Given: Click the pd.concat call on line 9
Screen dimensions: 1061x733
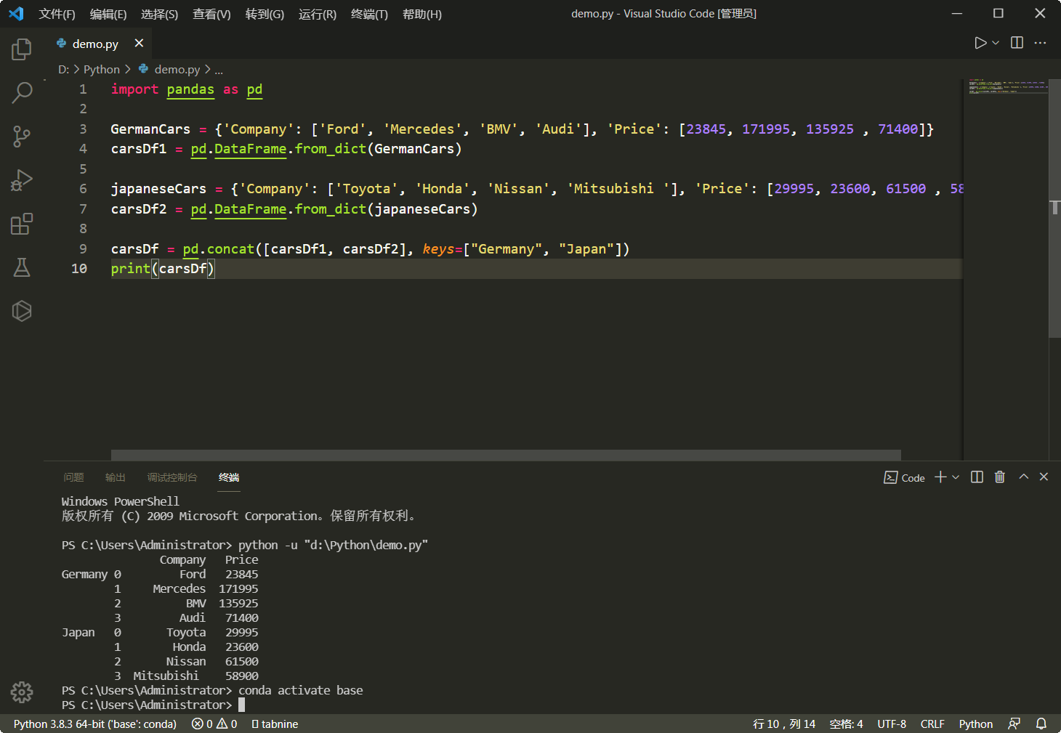Looking at the screenshot, I should (219, 249).
